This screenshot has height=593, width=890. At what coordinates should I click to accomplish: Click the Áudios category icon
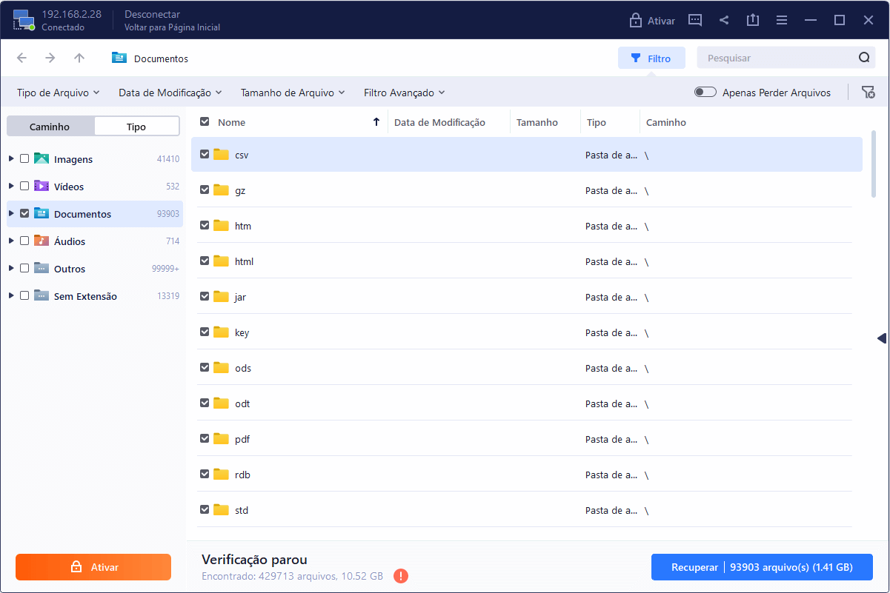coord(41,241)
